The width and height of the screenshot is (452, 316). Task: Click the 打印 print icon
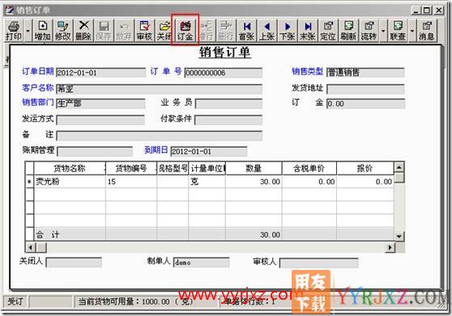click(x=14, y=31)
